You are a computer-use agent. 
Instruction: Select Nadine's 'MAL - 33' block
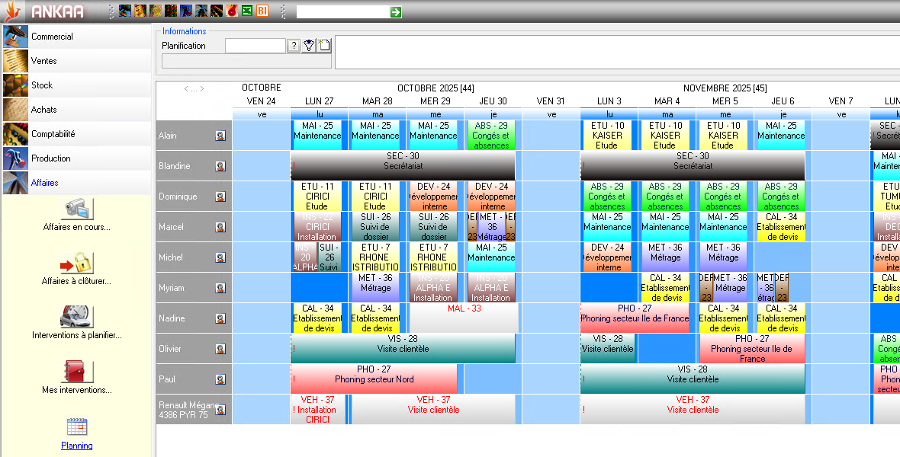pos(464,318)
